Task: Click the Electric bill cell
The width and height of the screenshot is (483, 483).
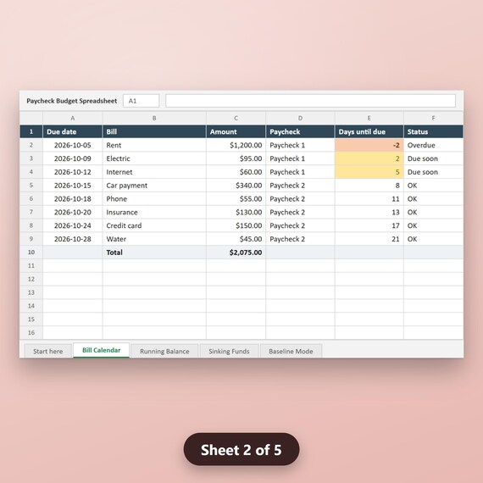Action: (154, 158)
